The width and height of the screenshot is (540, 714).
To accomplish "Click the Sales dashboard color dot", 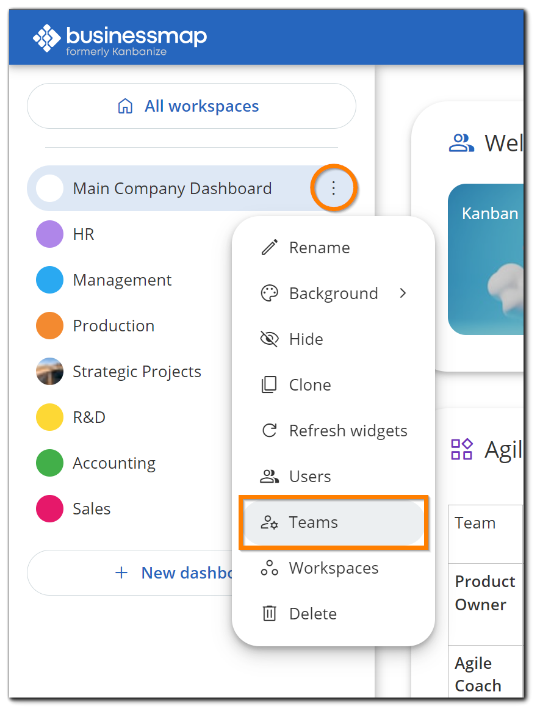I will point(49,508).
